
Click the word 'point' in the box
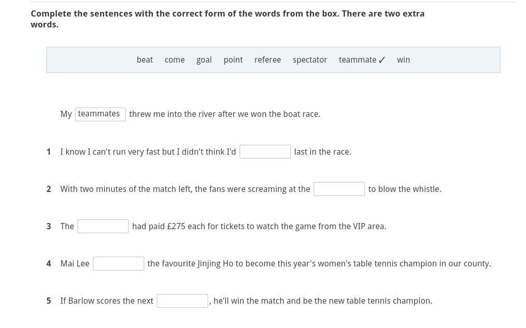233,60
